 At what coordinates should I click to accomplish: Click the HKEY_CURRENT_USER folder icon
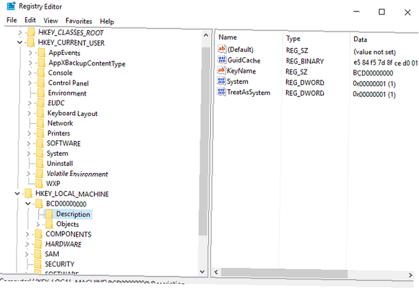[31, 42]
